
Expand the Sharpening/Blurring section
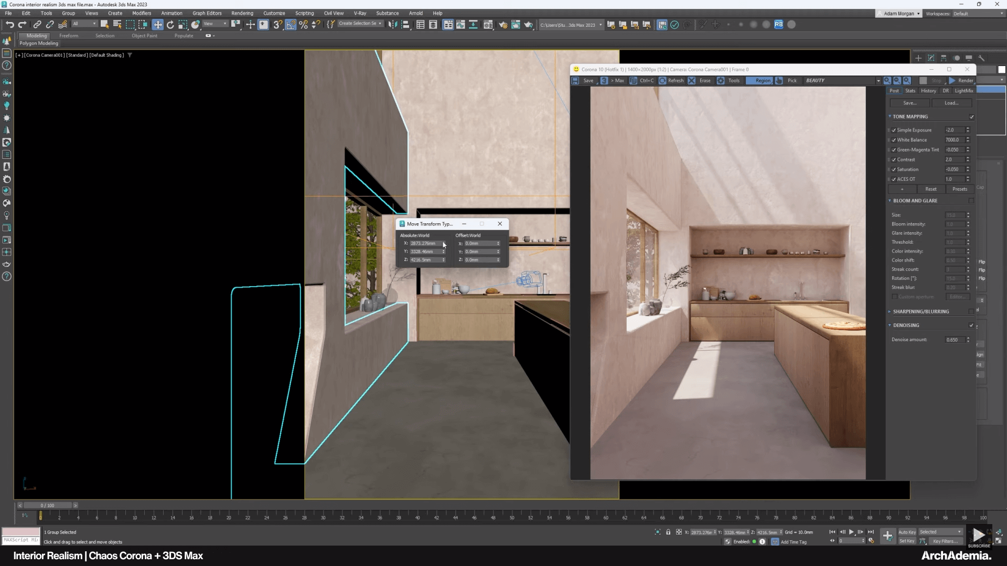pos(889,311)
